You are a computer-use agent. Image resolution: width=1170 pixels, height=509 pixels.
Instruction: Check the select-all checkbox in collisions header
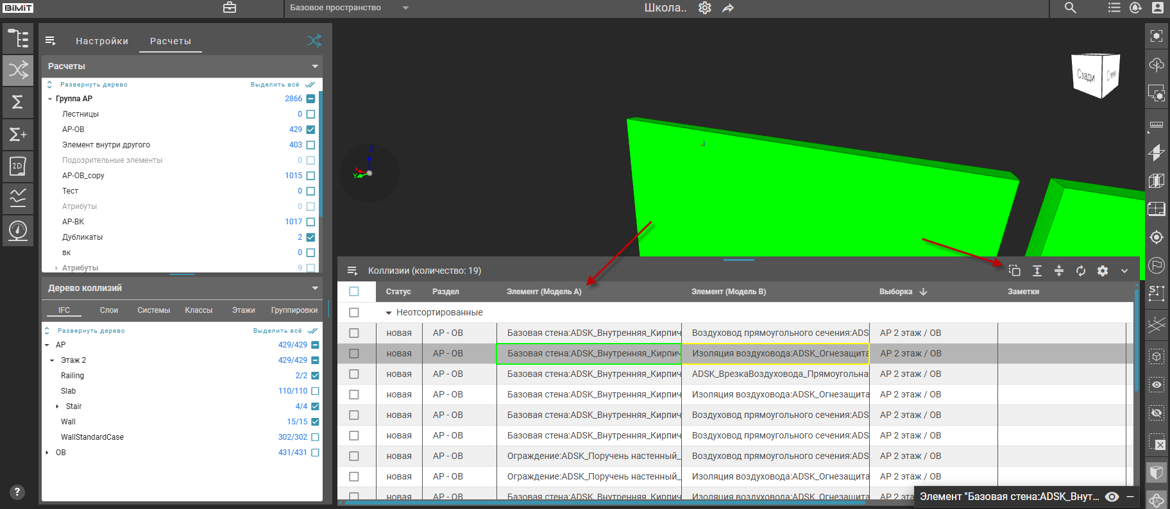[x=354, y=292]
